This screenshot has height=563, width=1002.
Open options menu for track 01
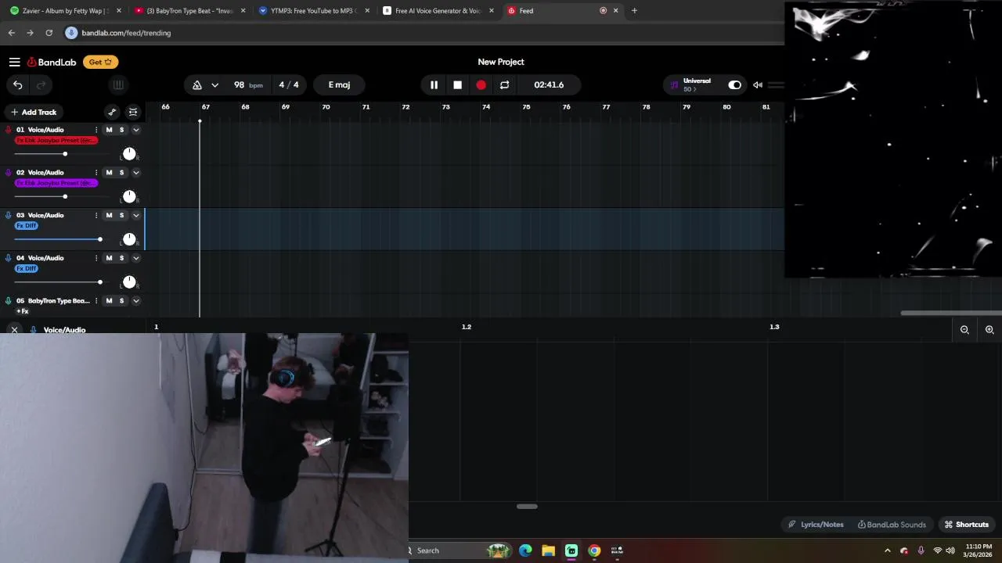pyautogui.click(x=96, y=130)
